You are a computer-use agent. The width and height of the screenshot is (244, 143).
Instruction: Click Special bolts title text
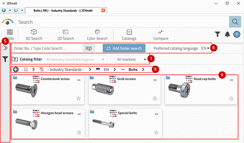point(127,113)
